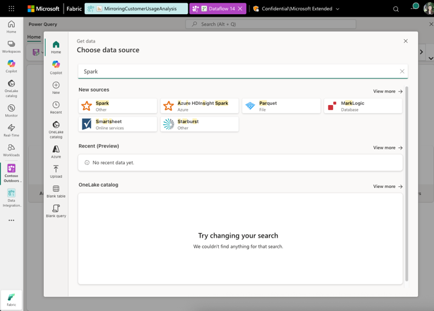
Task: Open the Contoso Outdoors workspace icon
Action: coord(12,173)
